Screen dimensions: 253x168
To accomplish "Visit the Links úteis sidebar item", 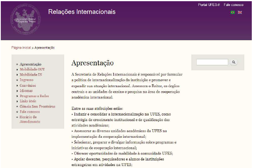I will [x=28, y=101].
